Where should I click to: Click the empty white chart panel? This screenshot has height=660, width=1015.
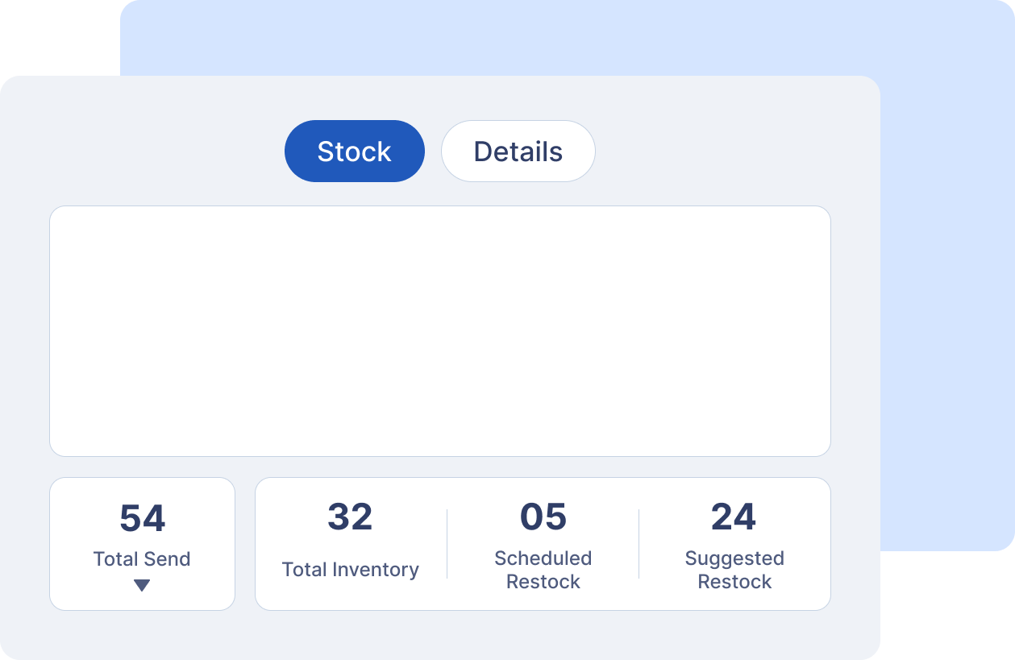440,331
